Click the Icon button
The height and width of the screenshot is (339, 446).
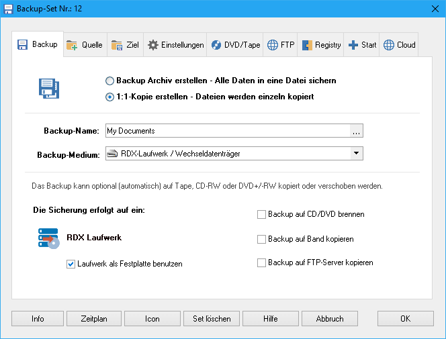[152, 319]
